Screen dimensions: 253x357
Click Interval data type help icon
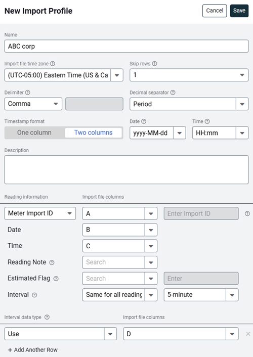(x=47, y=317)
